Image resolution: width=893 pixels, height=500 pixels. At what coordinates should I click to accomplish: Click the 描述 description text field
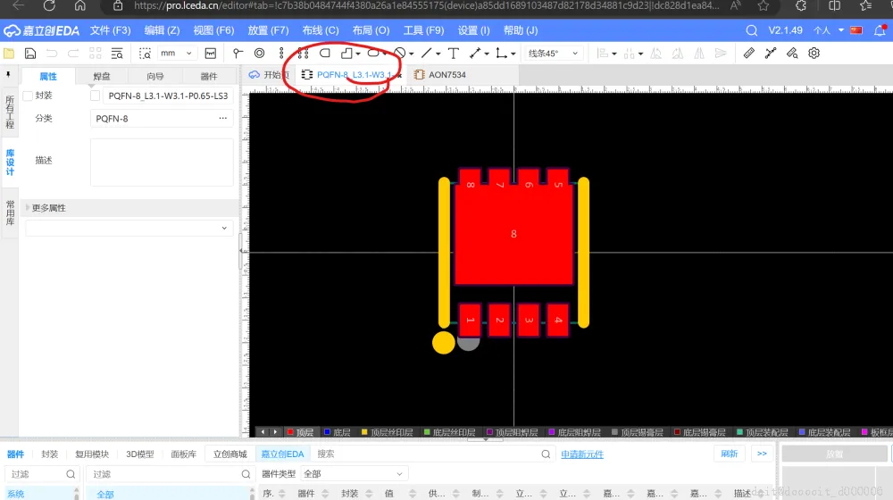pos(162,162)
